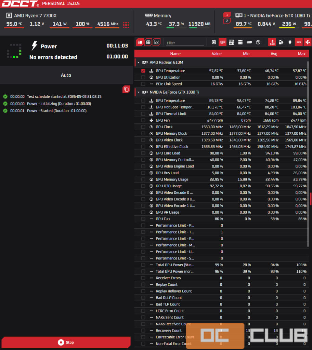Check the GPU Thermal Limit checkbox
This screenshot has height=350, width=312.
pos(143,113)
